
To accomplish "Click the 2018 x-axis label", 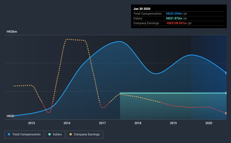I will click(138, 123).
